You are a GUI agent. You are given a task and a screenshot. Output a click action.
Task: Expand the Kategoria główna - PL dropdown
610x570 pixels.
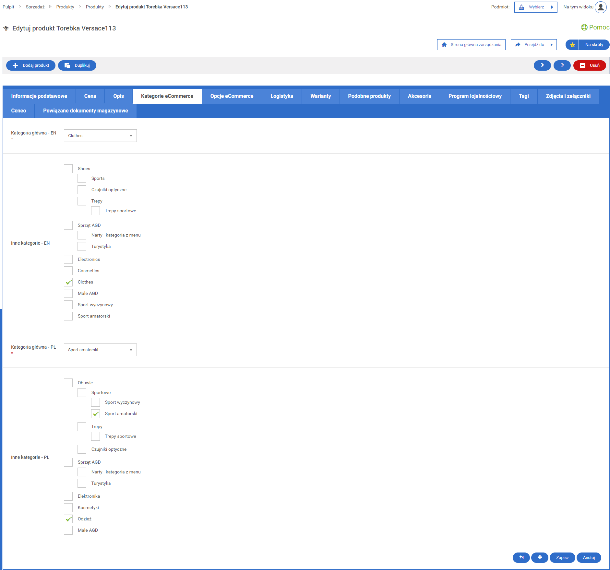click(100, 350)
